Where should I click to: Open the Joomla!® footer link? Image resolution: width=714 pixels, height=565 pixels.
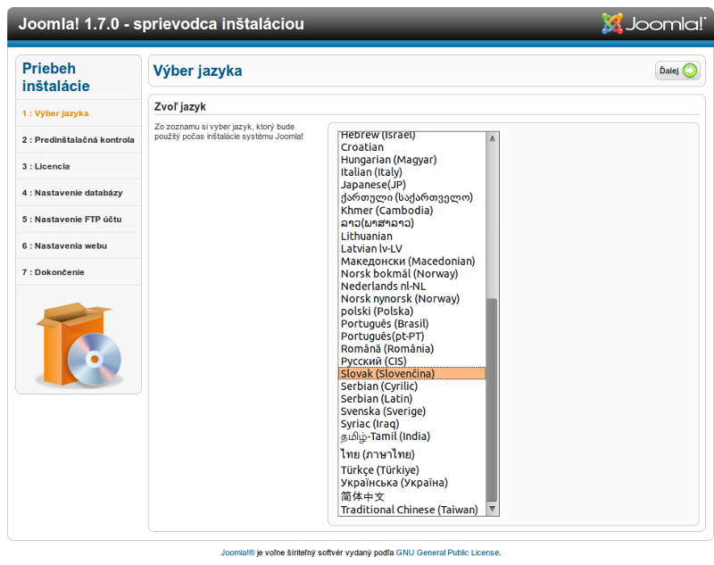(237, 553)
